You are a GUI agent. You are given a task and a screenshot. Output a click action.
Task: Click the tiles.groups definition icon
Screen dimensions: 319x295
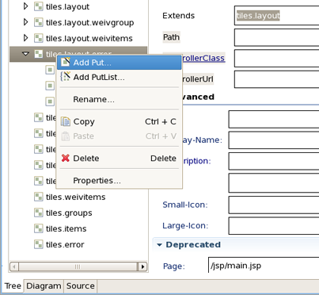(39, 213)
